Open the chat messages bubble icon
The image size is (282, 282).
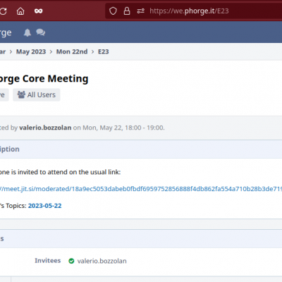click(x=41, y=32)
